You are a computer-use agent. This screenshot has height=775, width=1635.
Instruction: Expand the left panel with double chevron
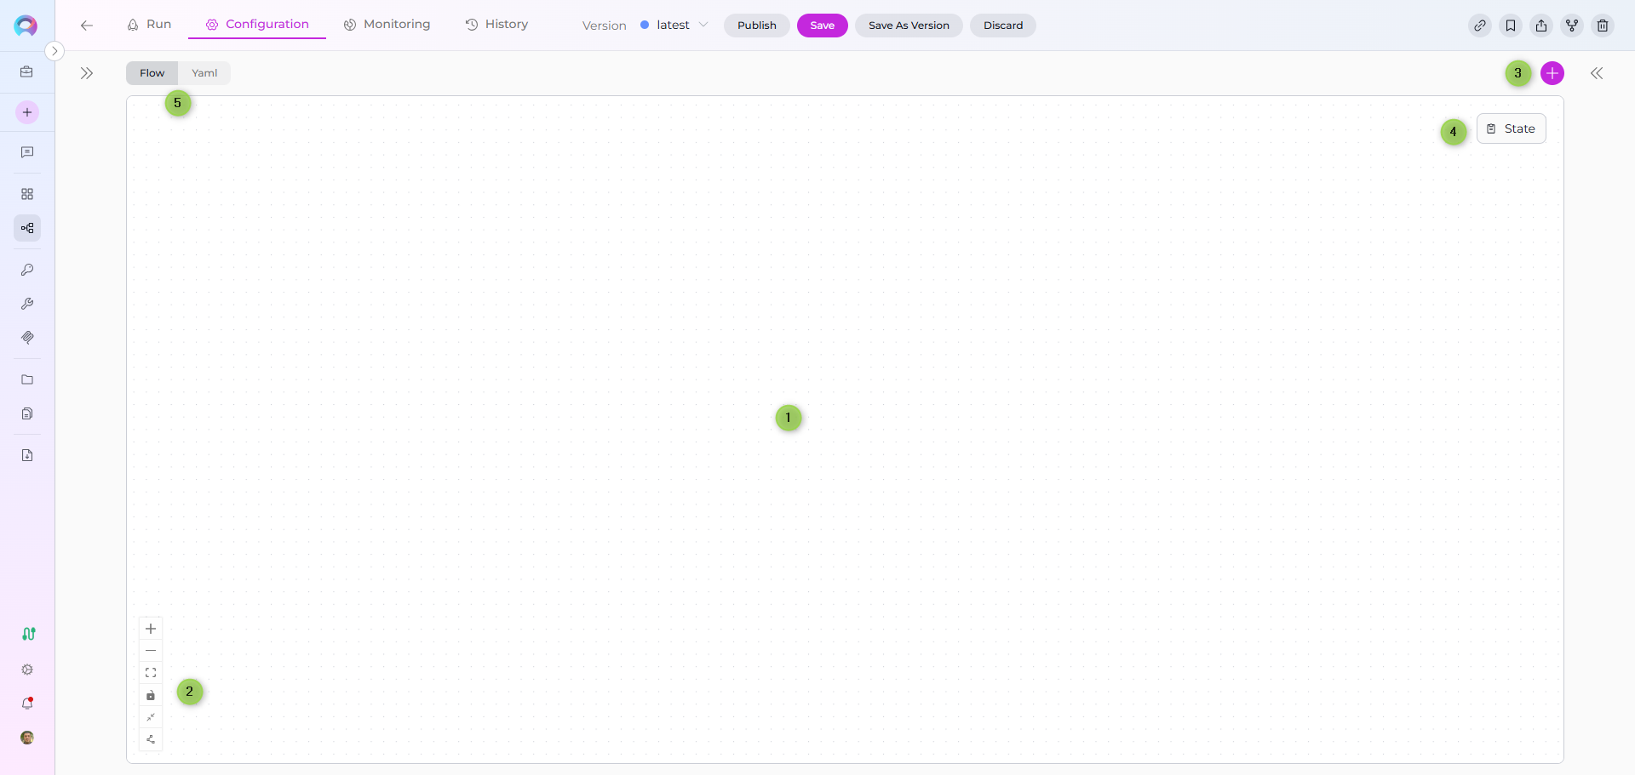pyautogui.click(x=87, y=73)
